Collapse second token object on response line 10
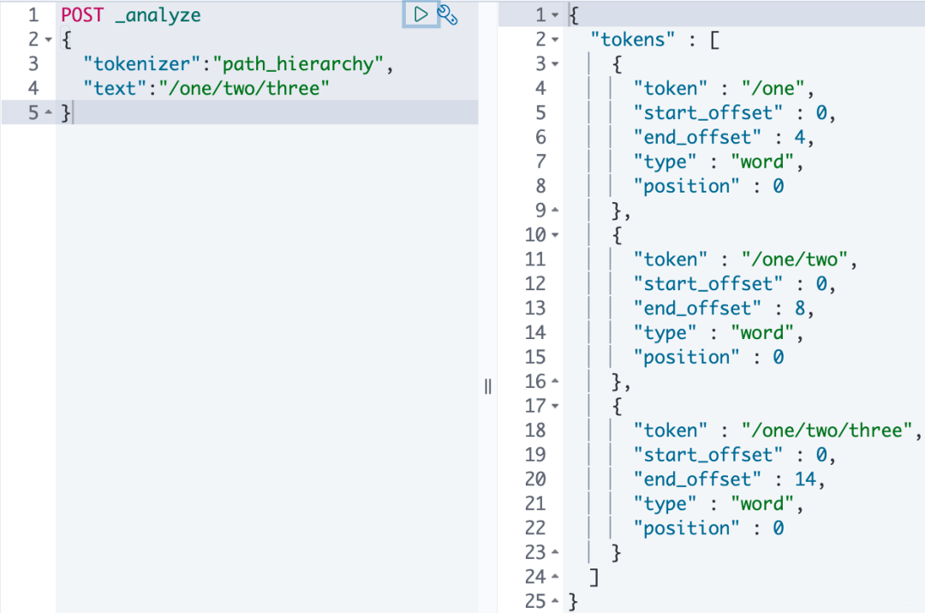This screenshot has width=925, height=613. click(555, 235)
